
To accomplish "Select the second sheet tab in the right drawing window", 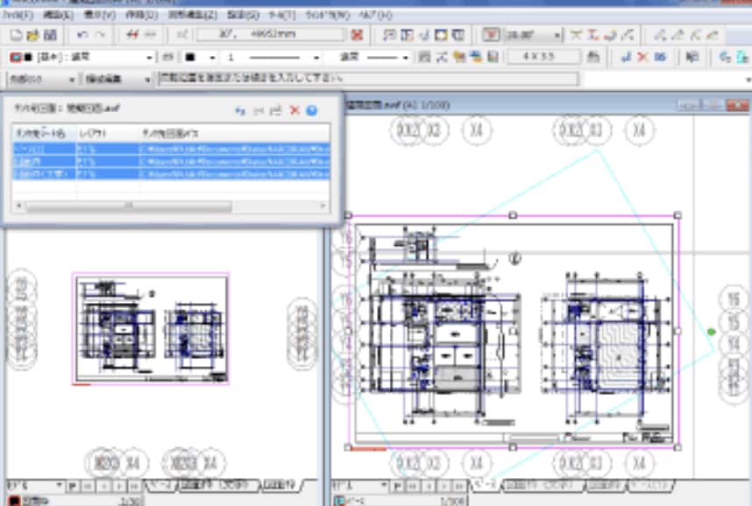I will pyautogui.click(x=544, y=485).
